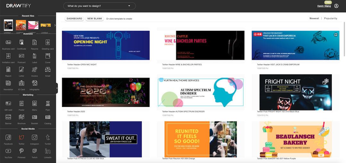Open Poster templates
The width and height of the screenshot is (346, 163).
click(x=21, y=103)
